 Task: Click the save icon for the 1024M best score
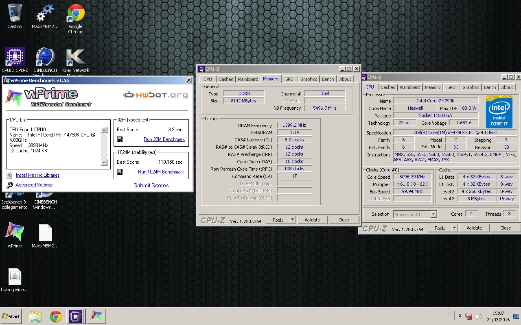[x=120, y=172]
